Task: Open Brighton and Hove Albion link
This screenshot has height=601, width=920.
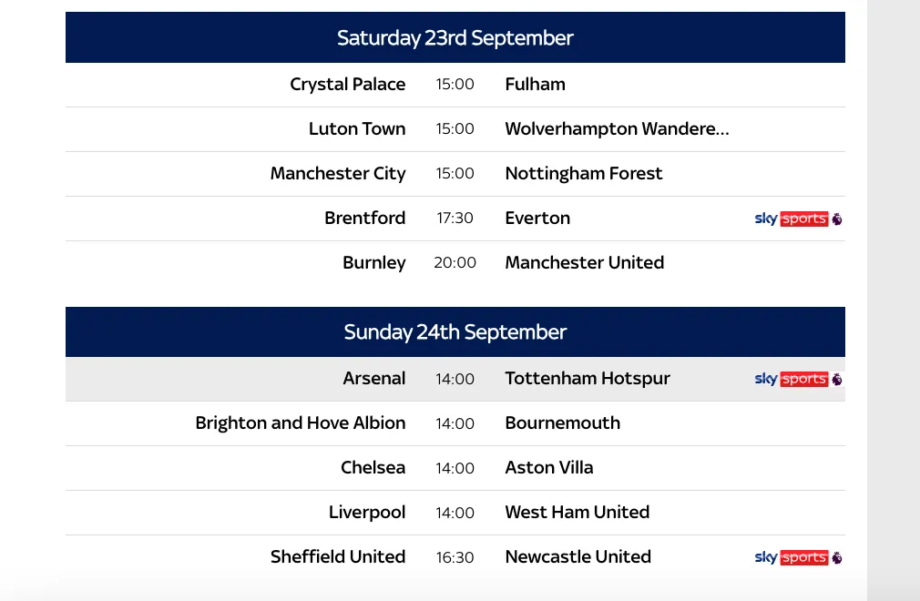Action: pyautogui.click(x=301, y=423)
